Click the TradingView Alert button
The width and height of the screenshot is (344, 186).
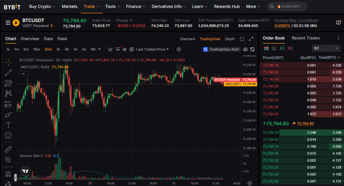pyautogui.click(x=222, y=50)
